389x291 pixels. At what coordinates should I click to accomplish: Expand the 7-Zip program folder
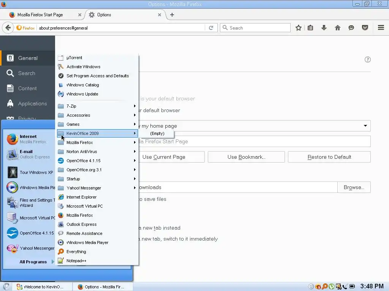click(97, 106)
